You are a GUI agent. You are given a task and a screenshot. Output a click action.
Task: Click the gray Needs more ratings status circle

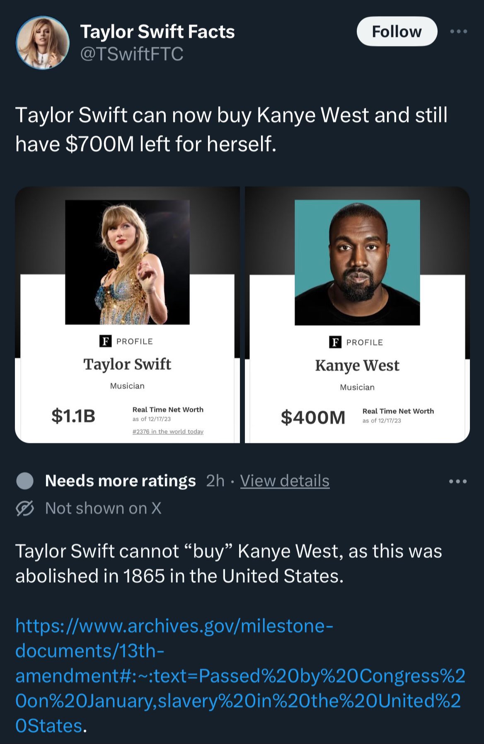tap(25, 481)
